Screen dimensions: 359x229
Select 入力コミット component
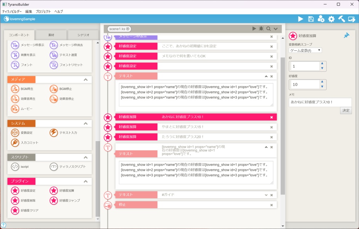25,143
